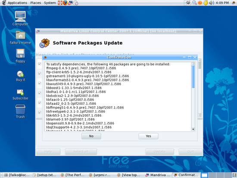Open the Trash desktop icon
This screenshot has width=237, height=178.
[x=20, y=112]
